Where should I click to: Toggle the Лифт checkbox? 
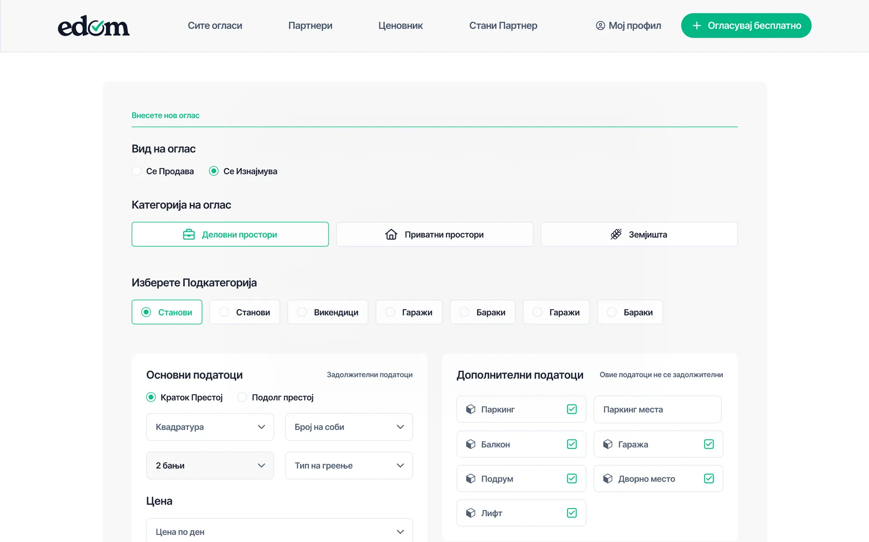tap(572, 513)
